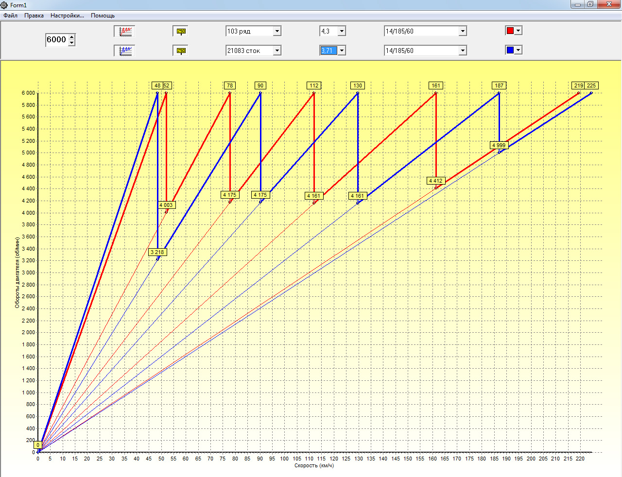Expand the bottom 14/185/60 tire dropdown

coord(462,51)
